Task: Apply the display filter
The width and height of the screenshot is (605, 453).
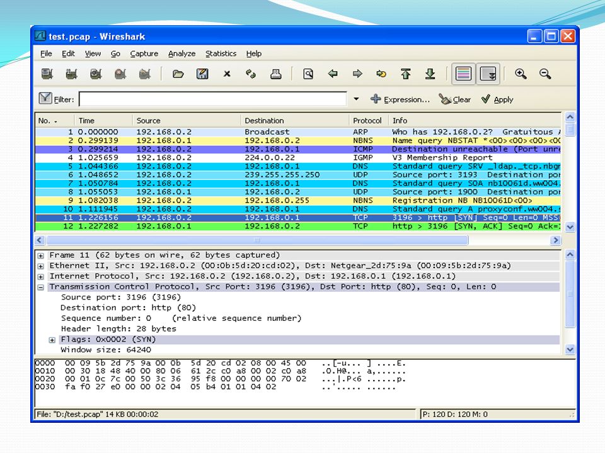Action: (497, 99)
